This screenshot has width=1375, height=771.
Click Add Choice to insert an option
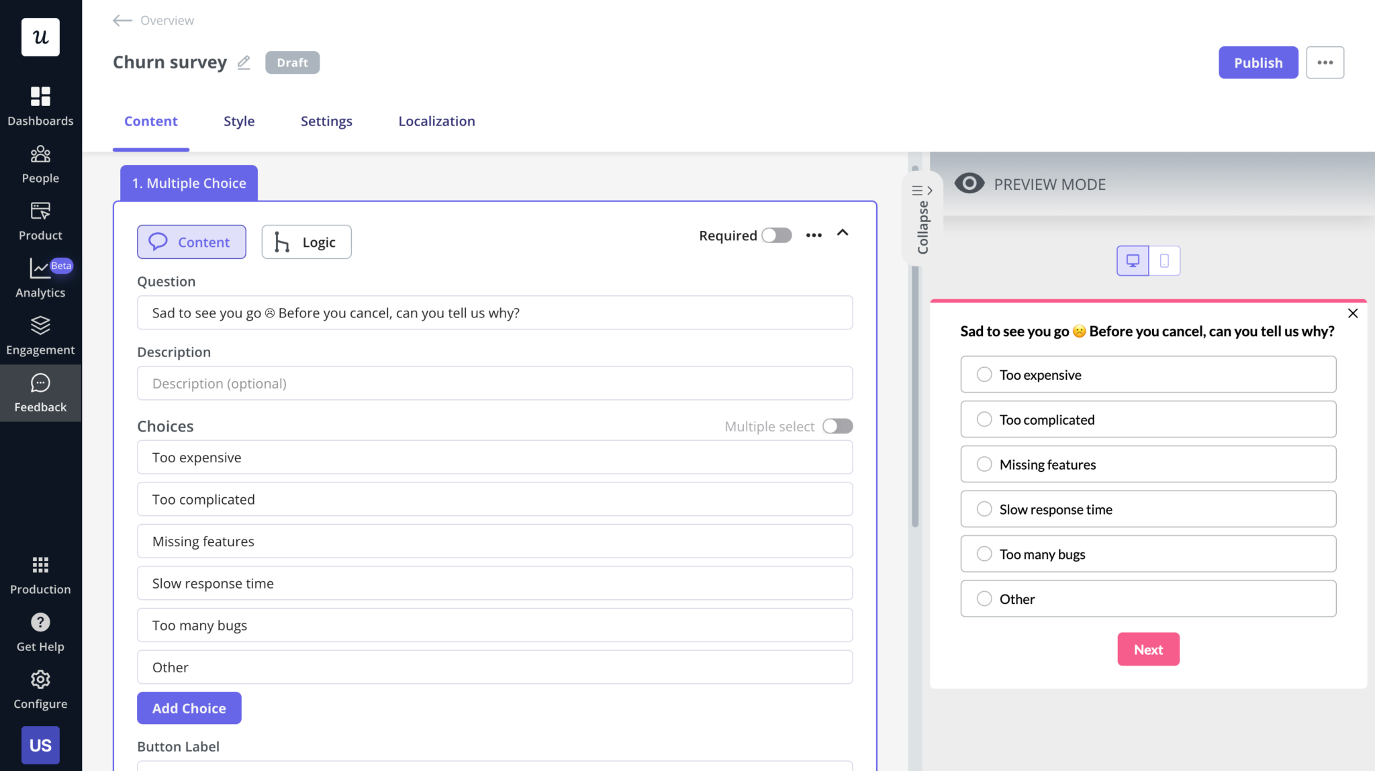189,708
